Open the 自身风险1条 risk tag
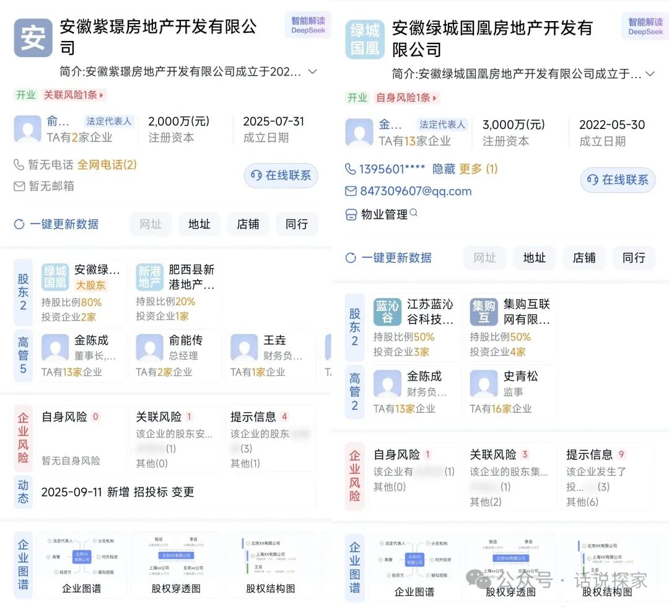669x607 pixels. (x=406, y=98)
